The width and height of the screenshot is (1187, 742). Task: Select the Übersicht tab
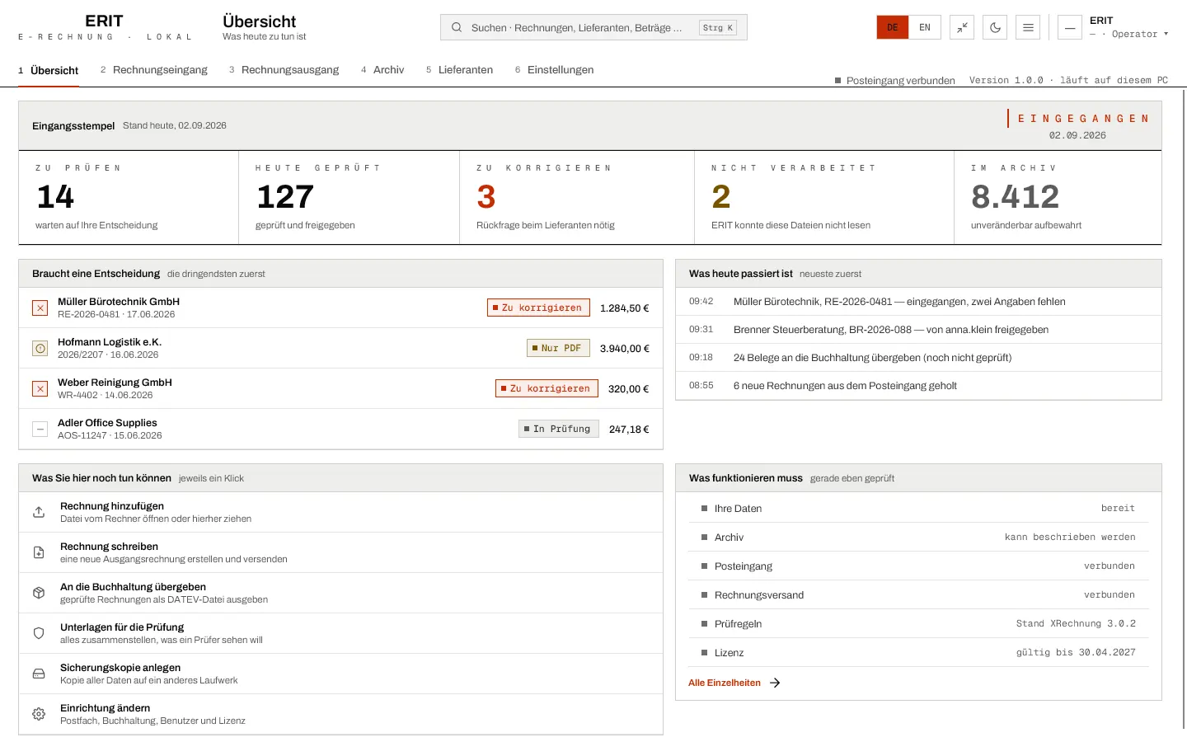point(49,70)
